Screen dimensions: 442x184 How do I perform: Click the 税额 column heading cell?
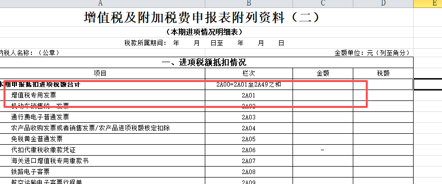(383, 74)
